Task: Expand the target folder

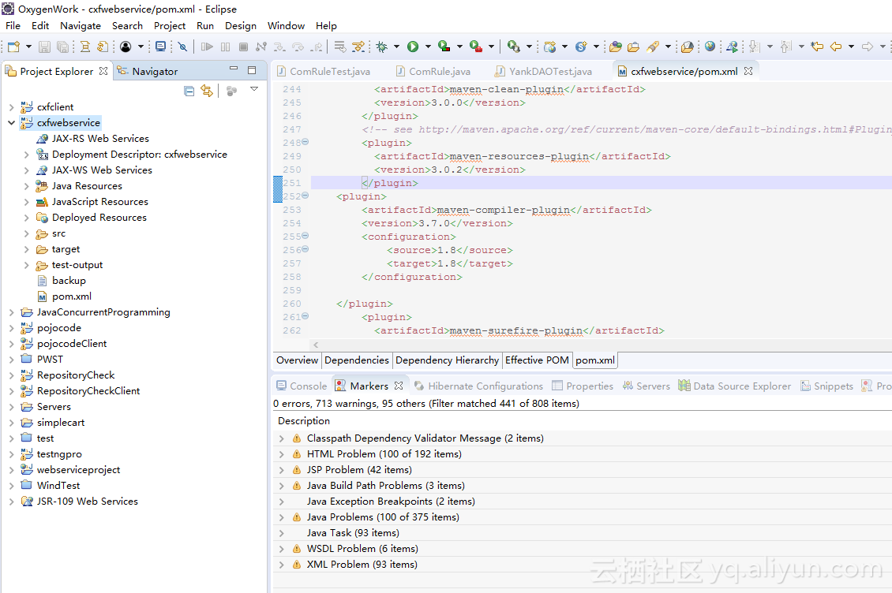Action: 26,249
